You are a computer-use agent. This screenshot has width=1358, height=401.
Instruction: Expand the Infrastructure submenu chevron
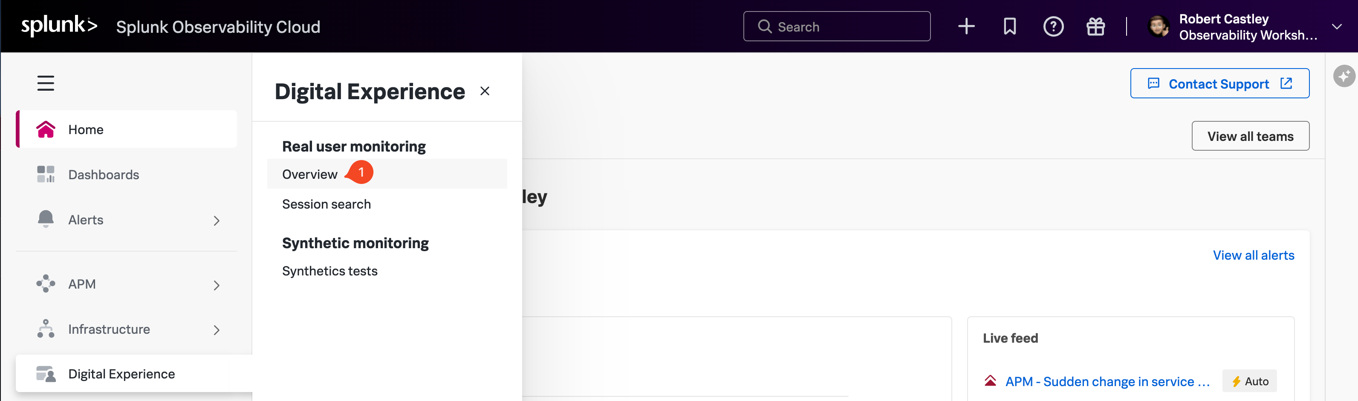(216, 330)
